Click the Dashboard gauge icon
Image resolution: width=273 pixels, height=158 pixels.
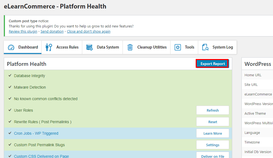(11, 47)
